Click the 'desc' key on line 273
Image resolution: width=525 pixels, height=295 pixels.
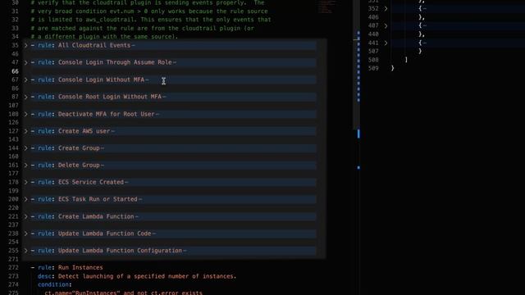click(x=44, y=276)
